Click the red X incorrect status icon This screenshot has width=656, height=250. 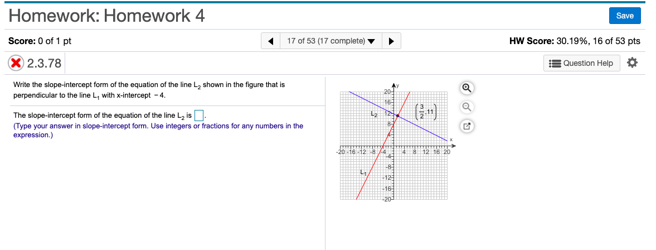pos(16,63)
